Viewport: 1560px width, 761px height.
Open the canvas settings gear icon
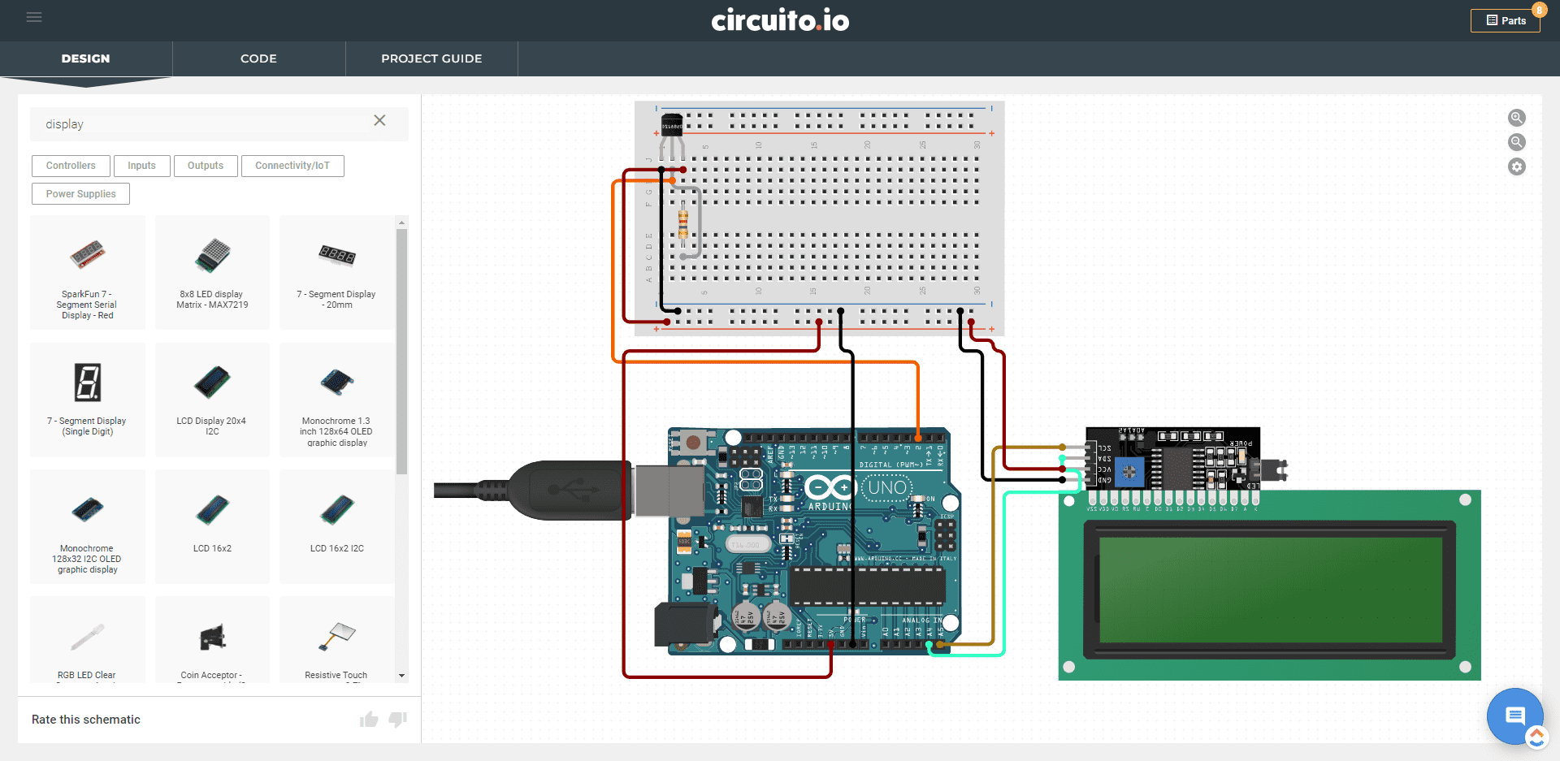[x=1517, y=166]
